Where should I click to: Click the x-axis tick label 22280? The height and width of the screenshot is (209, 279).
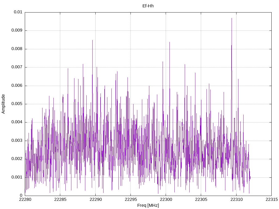(x=25, y=199)
